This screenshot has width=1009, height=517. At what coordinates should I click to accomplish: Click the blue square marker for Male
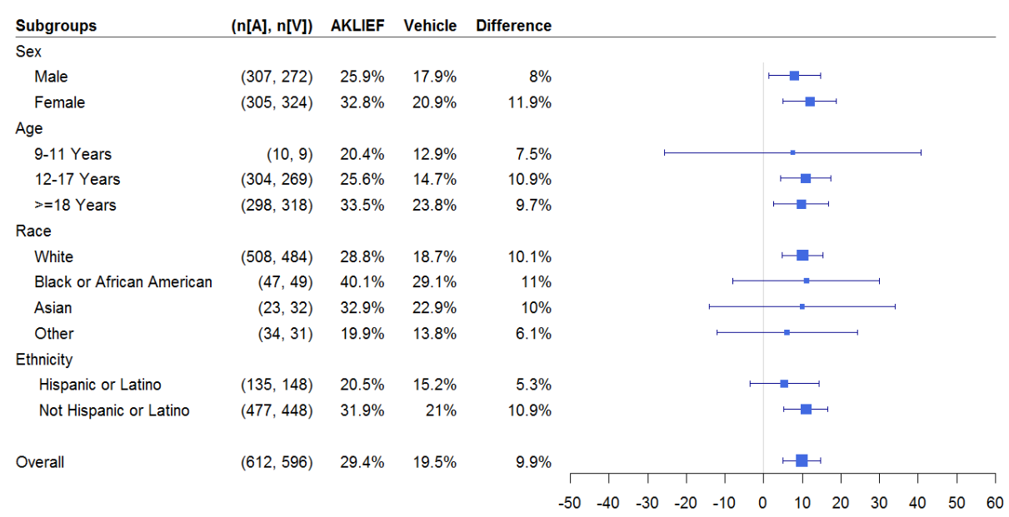[x=794, y=76]
